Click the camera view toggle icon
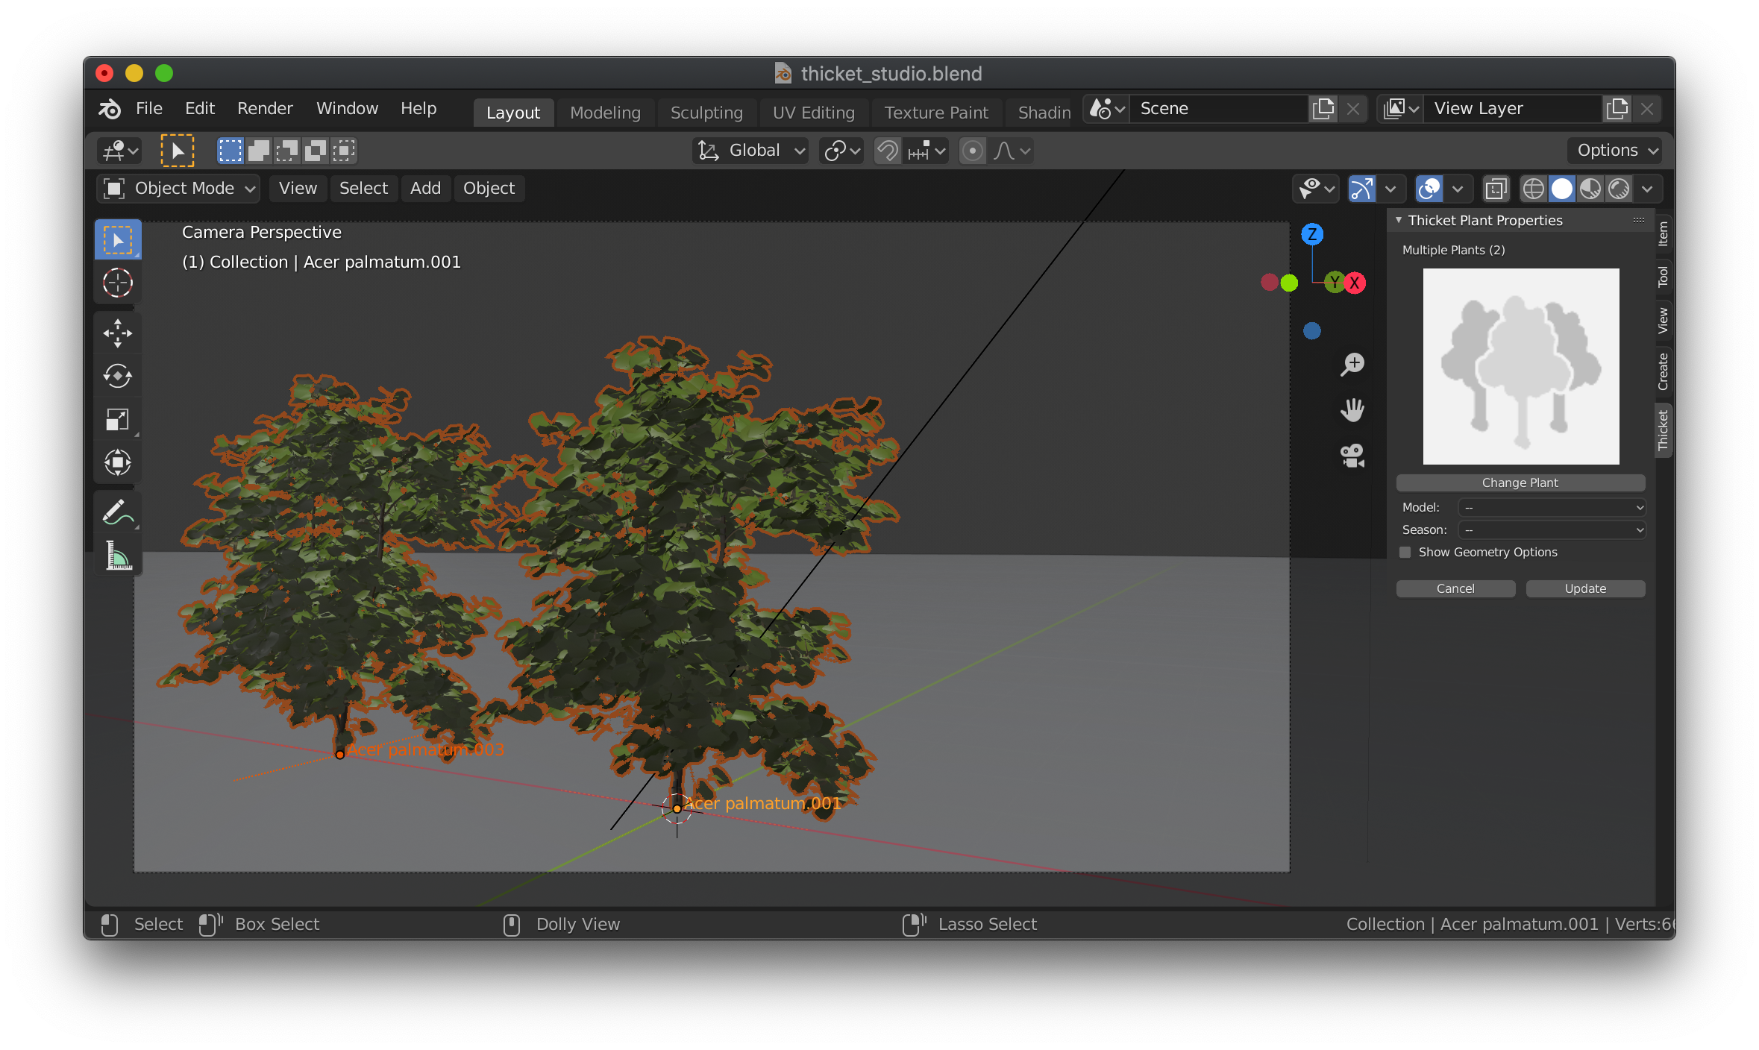Screen dimensions: 1759x1050 point(1352,455)
